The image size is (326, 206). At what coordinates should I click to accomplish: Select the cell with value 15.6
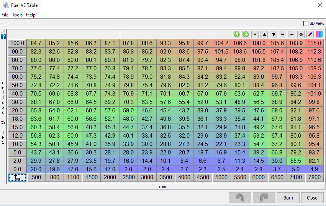pos(91,169)
